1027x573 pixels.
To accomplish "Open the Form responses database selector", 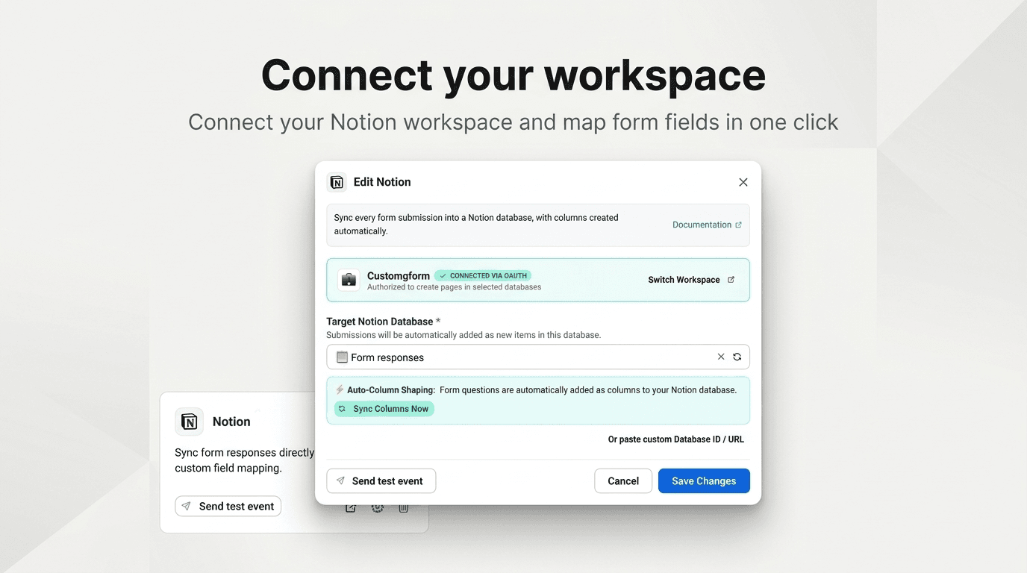I will click(x=537, y=357).
